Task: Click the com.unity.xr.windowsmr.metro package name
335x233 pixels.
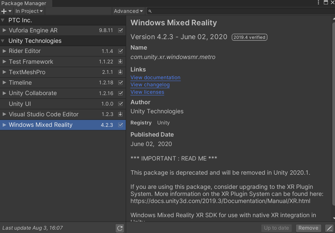Action: pos(173,57)
